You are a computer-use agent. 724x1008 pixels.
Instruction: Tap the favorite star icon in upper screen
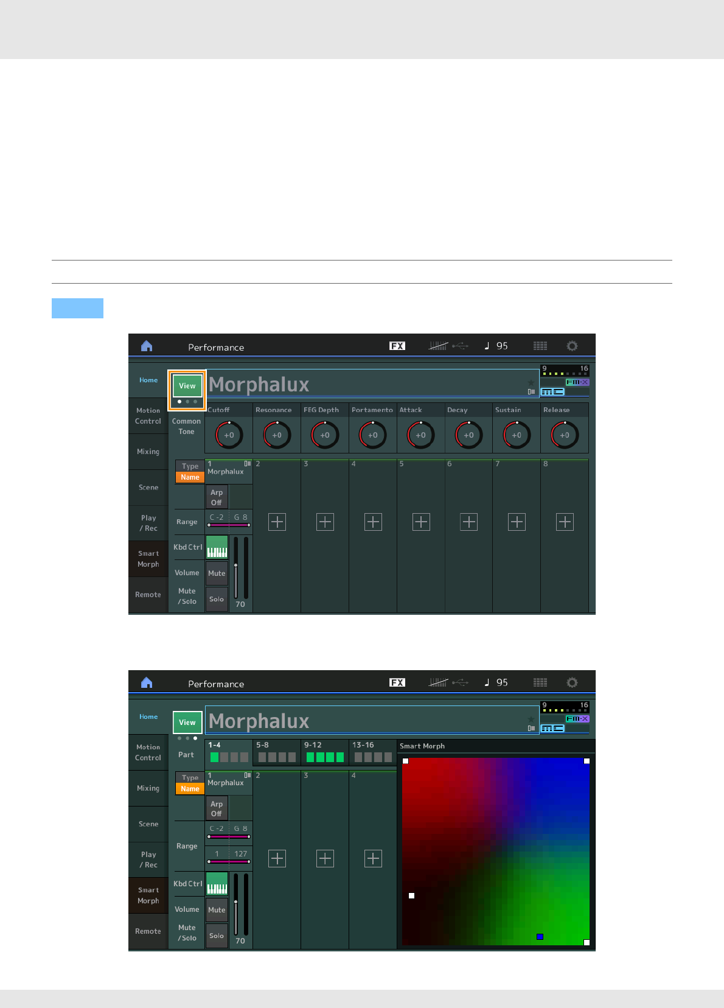[x=531, y=382]
